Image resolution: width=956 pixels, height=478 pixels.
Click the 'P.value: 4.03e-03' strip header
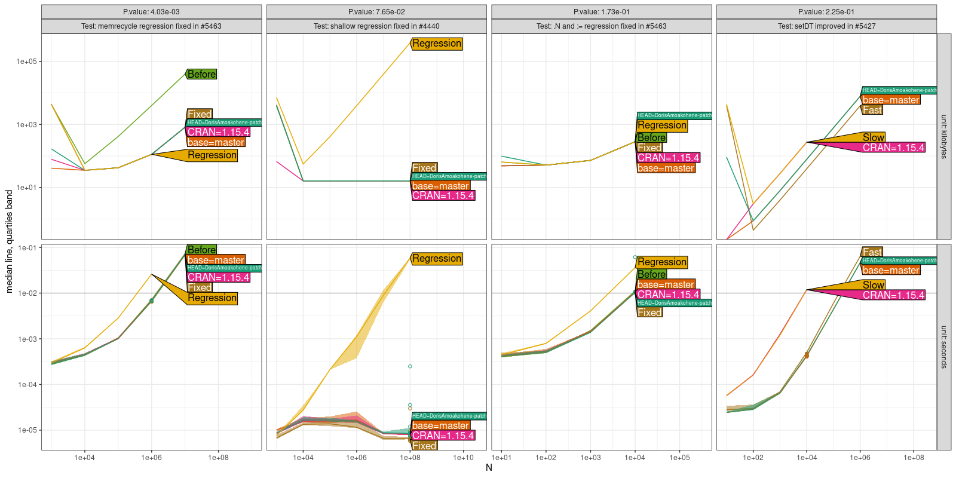pyautogui.click(x=151, y=12)
